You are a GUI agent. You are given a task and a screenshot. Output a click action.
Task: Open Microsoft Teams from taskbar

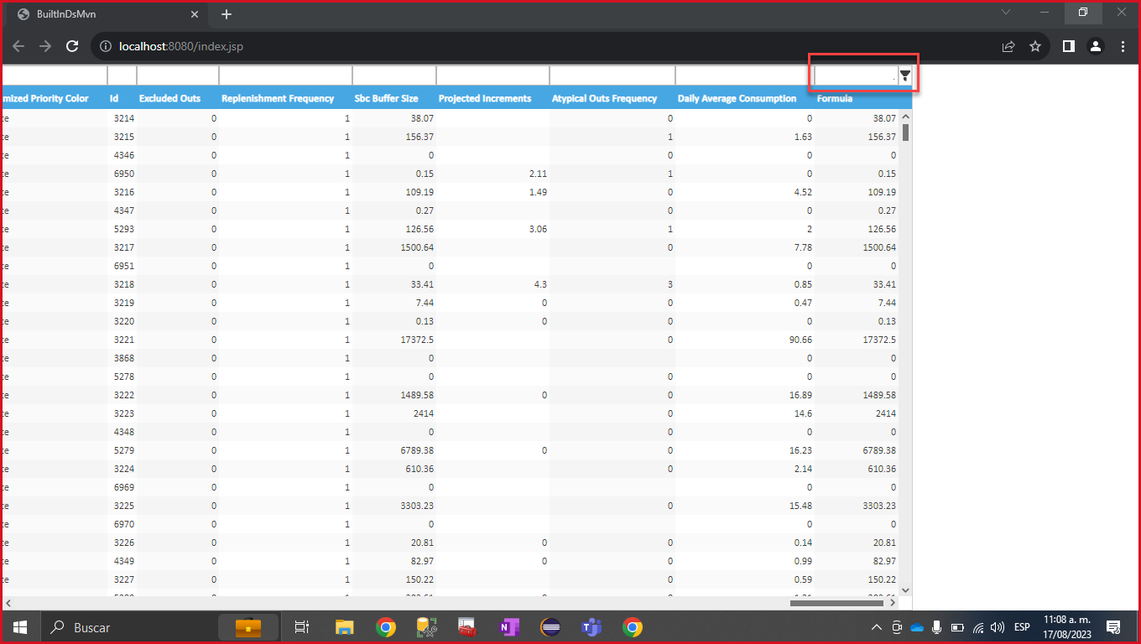592,627
